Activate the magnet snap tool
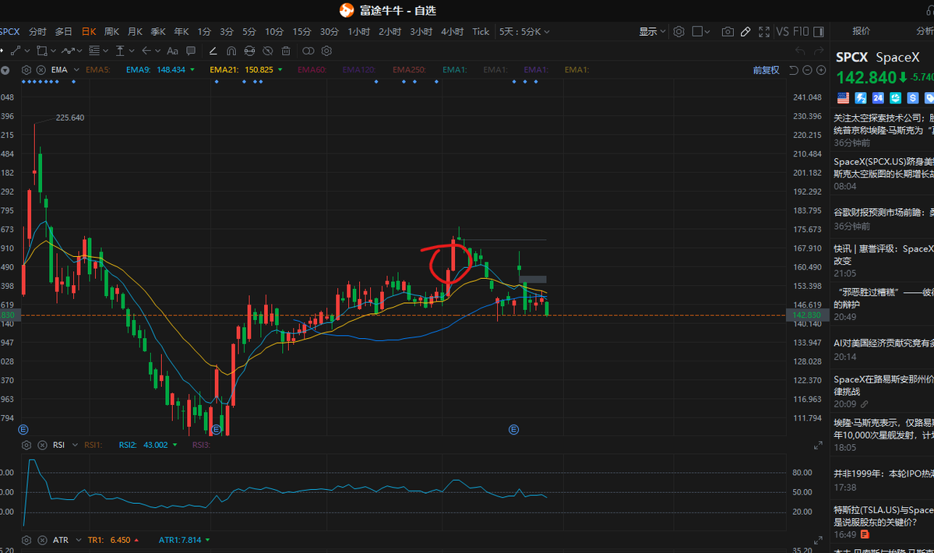 coord(231,51)
